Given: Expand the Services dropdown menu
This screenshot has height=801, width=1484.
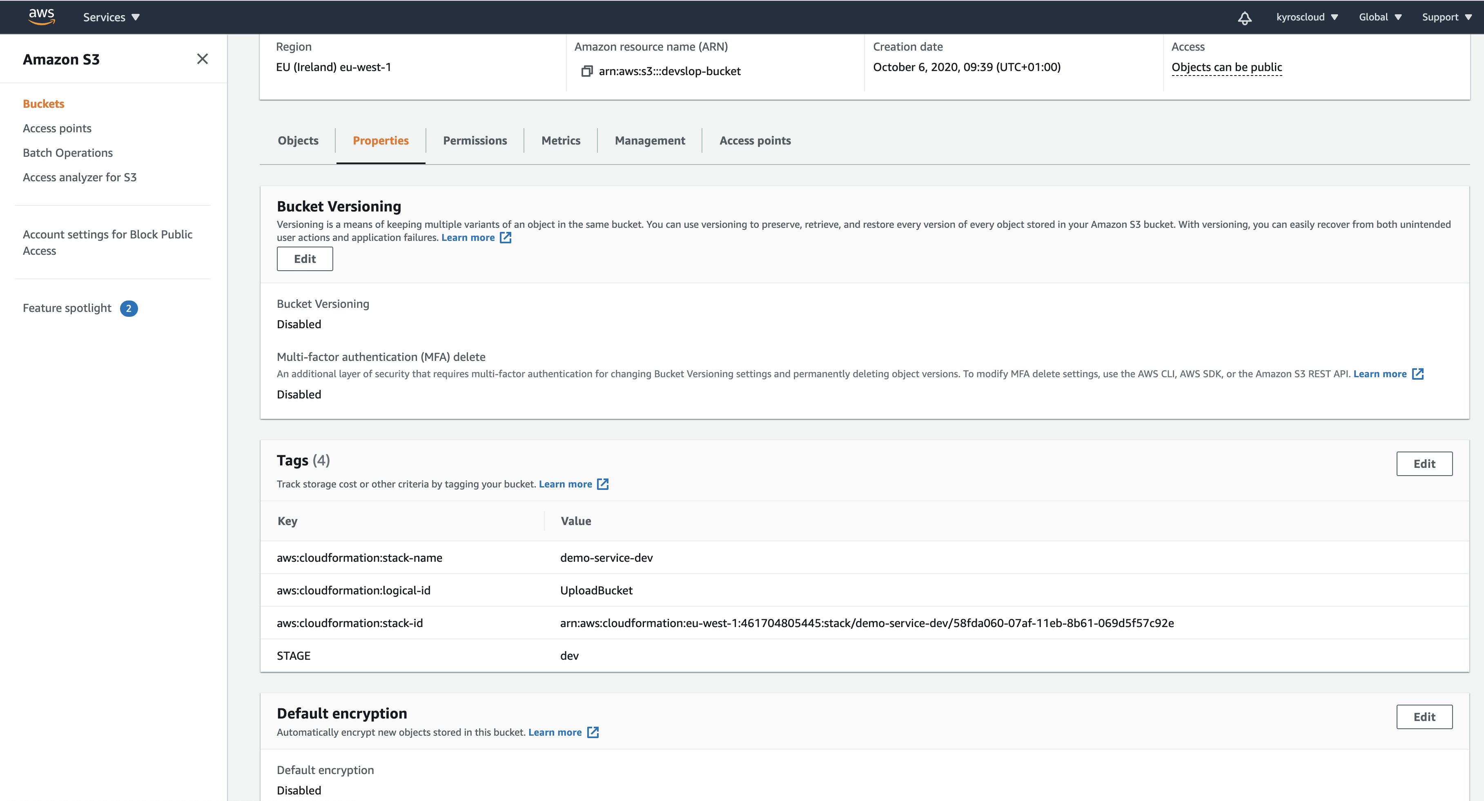Looking at the screenshot, I should click(x=111, y=17).
